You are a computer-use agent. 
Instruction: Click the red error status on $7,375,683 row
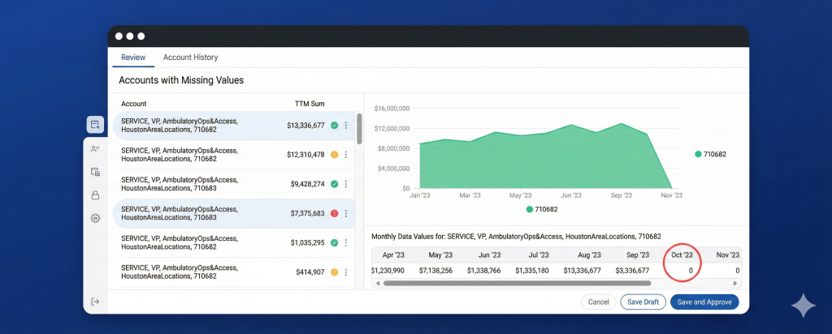pos(334,213)
